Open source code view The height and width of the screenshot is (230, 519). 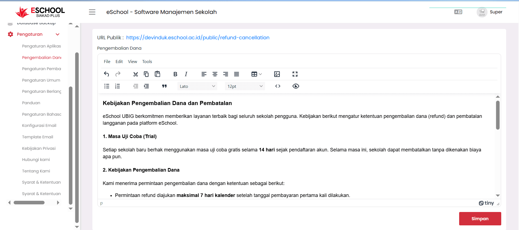278,86
